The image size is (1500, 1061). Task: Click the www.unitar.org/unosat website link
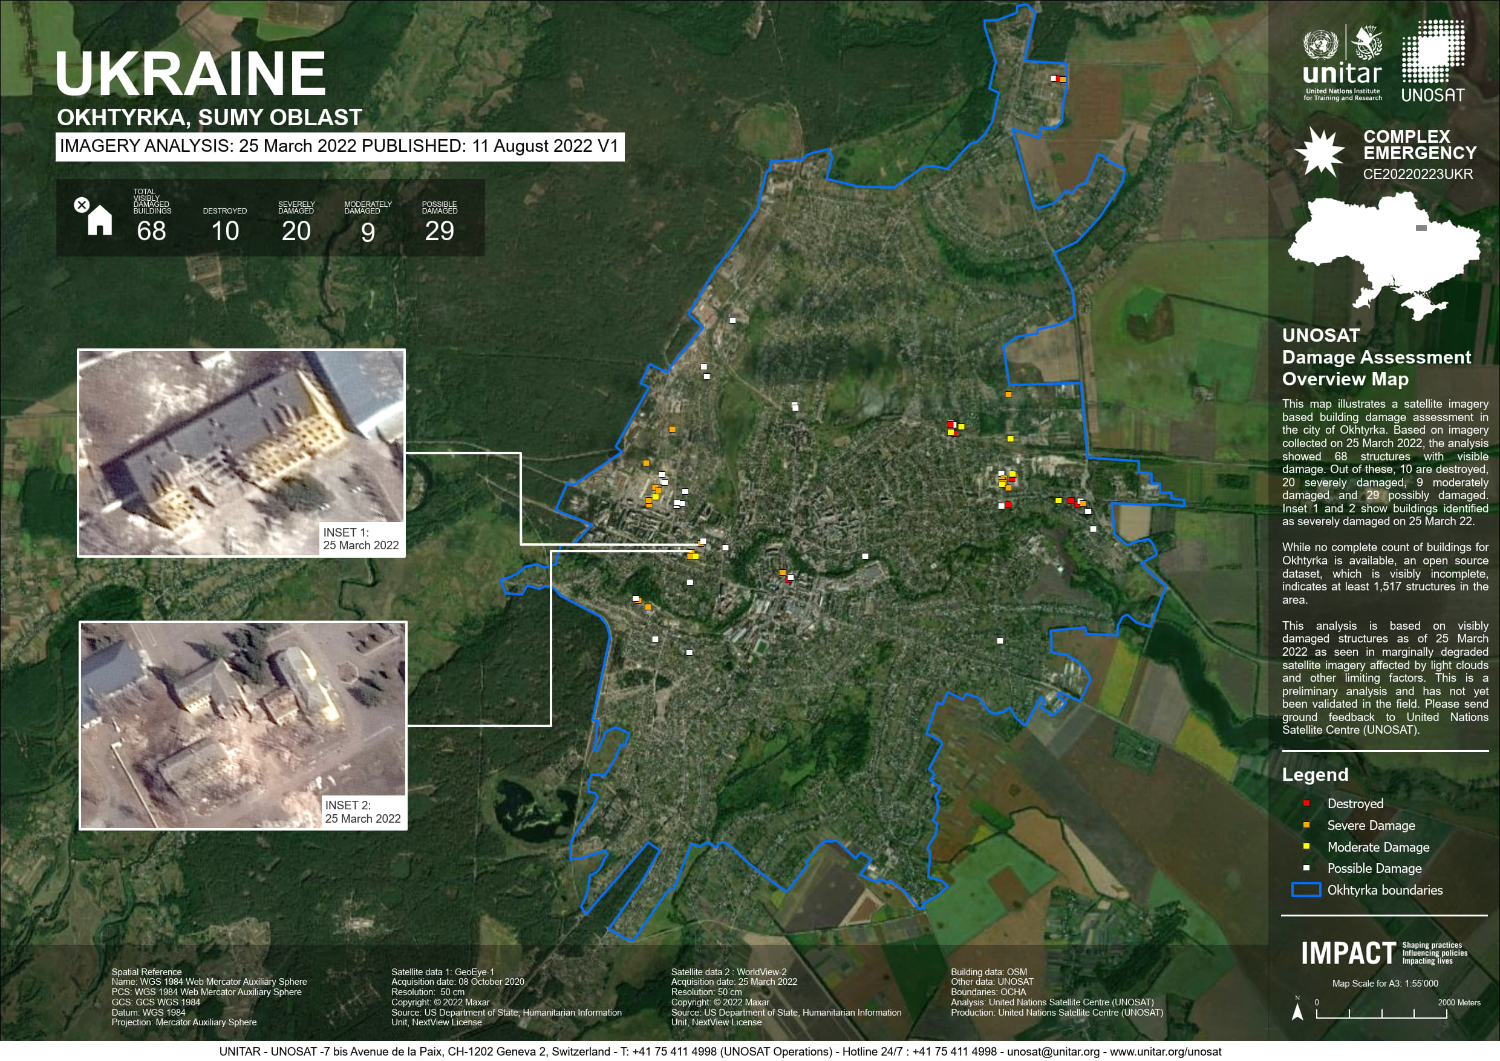coord(1165,1051)
